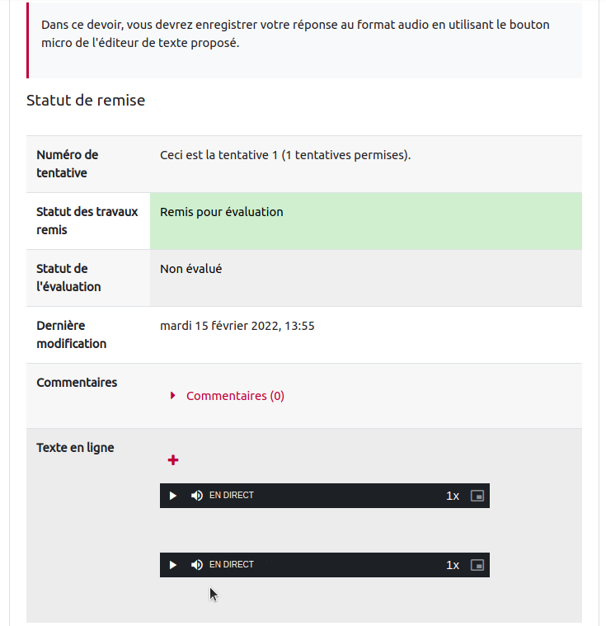The image size is (606, 626).
Task: Expand comments with the red triangle
Action: [x=173, y=396]
